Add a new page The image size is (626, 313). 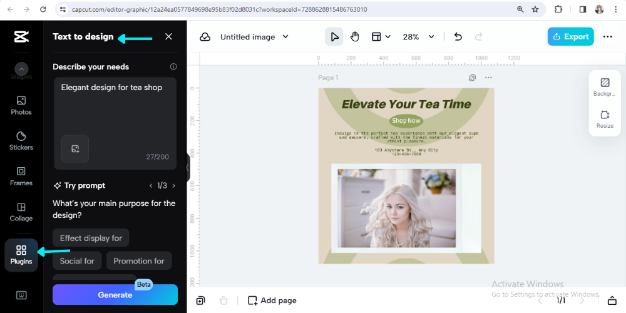pos(272,300)
